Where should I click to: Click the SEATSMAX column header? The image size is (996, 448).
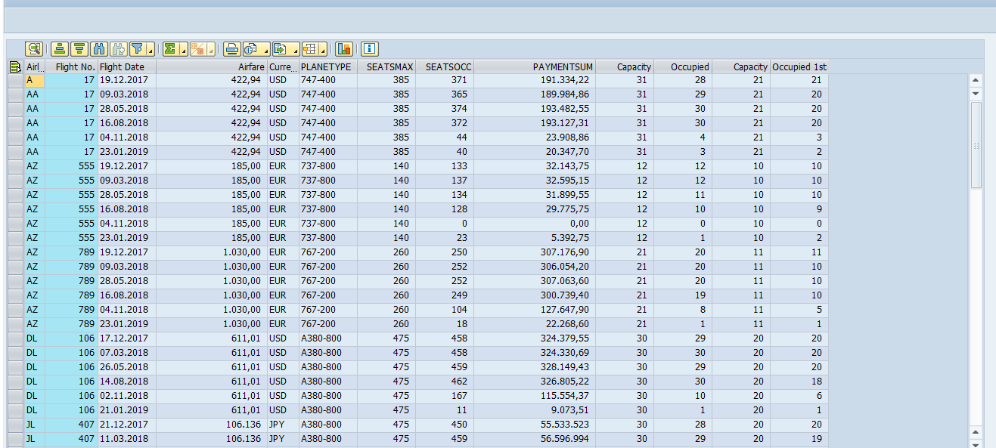[x=386, y=67]
